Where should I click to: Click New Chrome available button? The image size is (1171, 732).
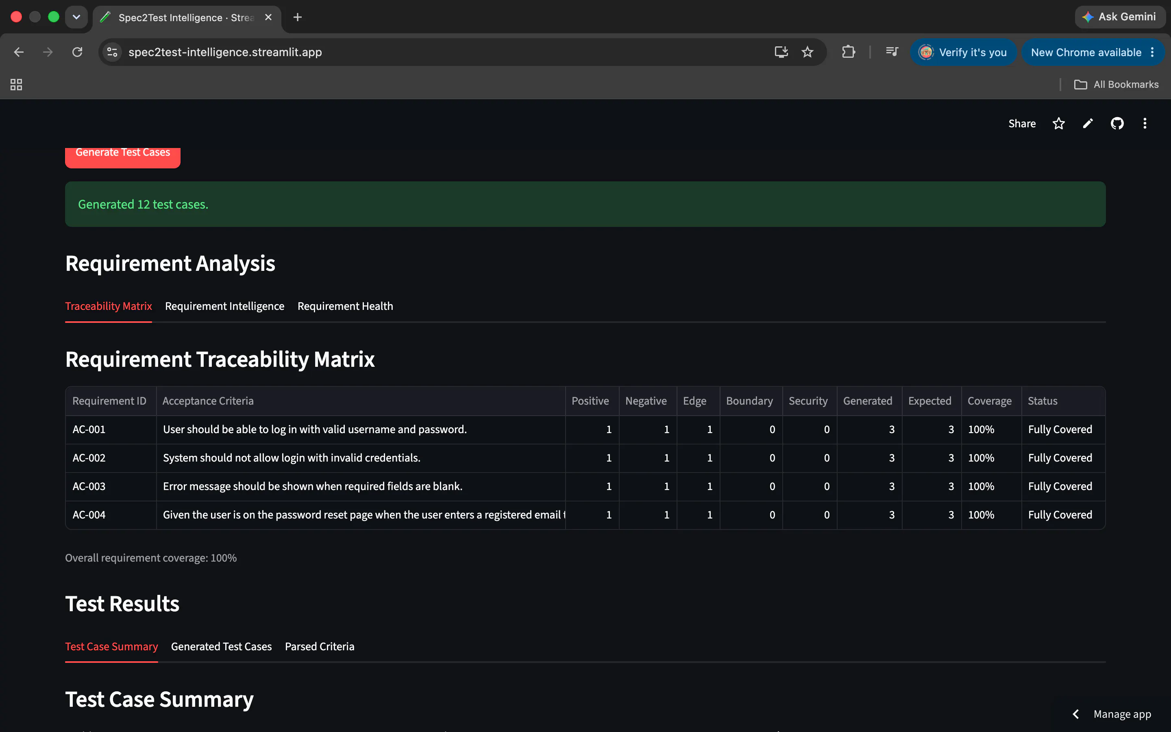pyautogui.click(x=1093, y=52)
